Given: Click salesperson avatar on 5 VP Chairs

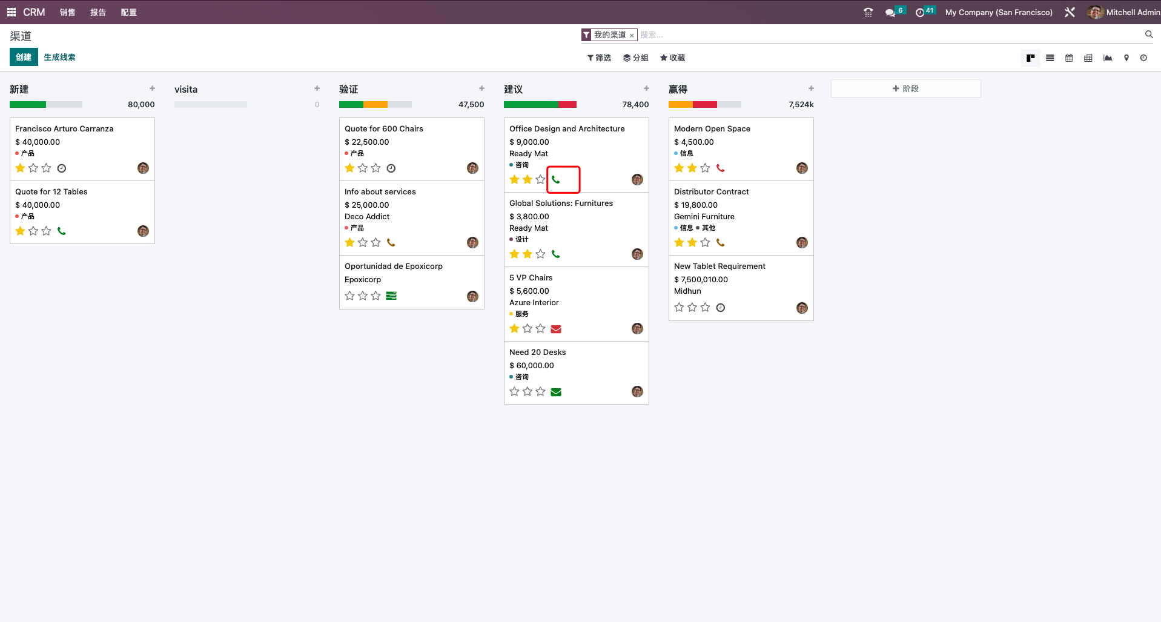Looking at the screenshot, I should [x=638, y=329].
